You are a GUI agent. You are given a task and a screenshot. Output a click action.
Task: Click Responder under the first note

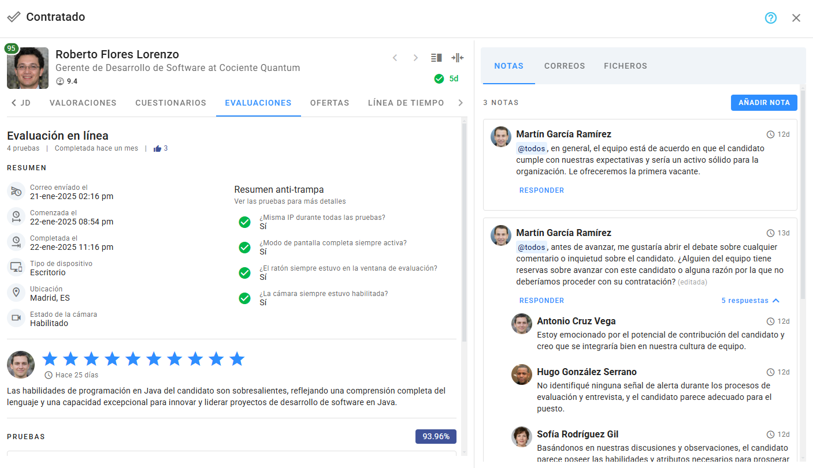[x=541, y=190]
